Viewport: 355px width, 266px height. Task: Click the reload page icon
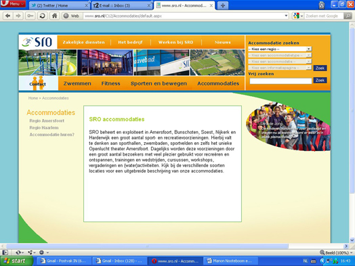click(x=42, y=16)
